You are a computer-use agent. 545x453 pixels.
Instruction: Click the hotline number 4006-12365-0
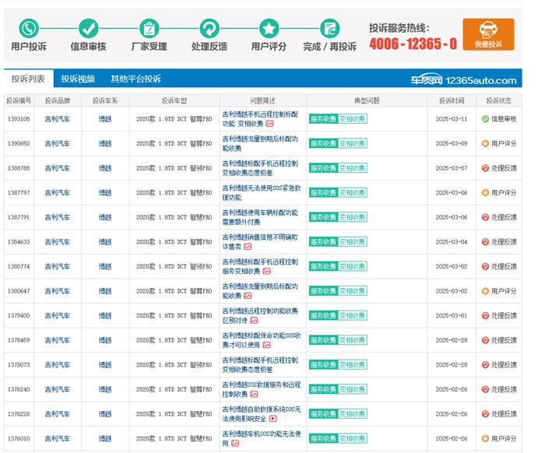click(x=413, y=44)
